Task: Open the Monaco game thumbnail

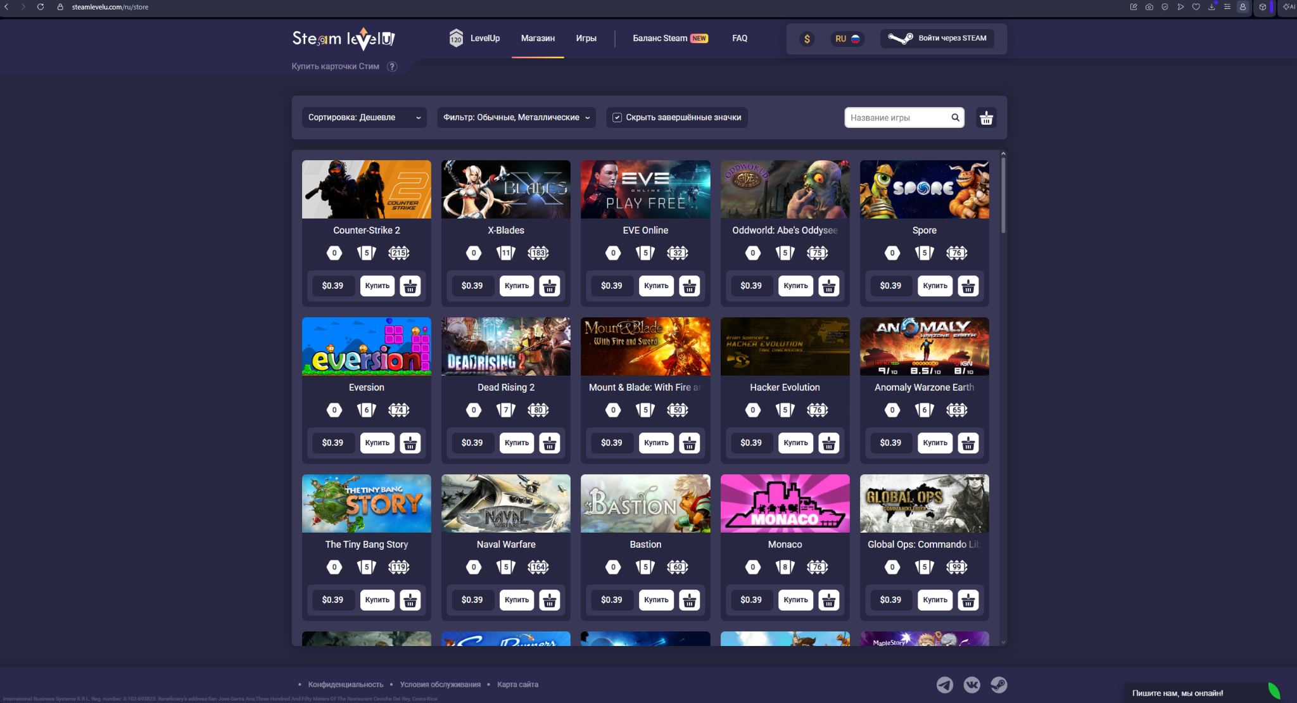Action: [x=785, y=503]
